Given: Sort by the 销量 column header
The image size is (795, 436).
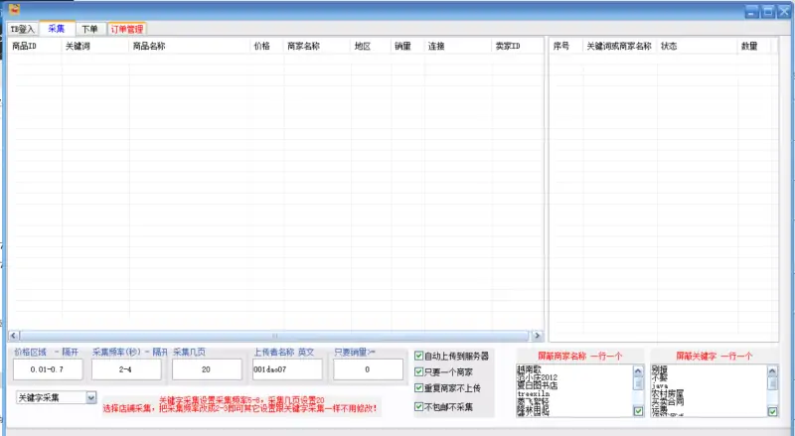Looking at the screenshot, I should [x=407, y=46].
